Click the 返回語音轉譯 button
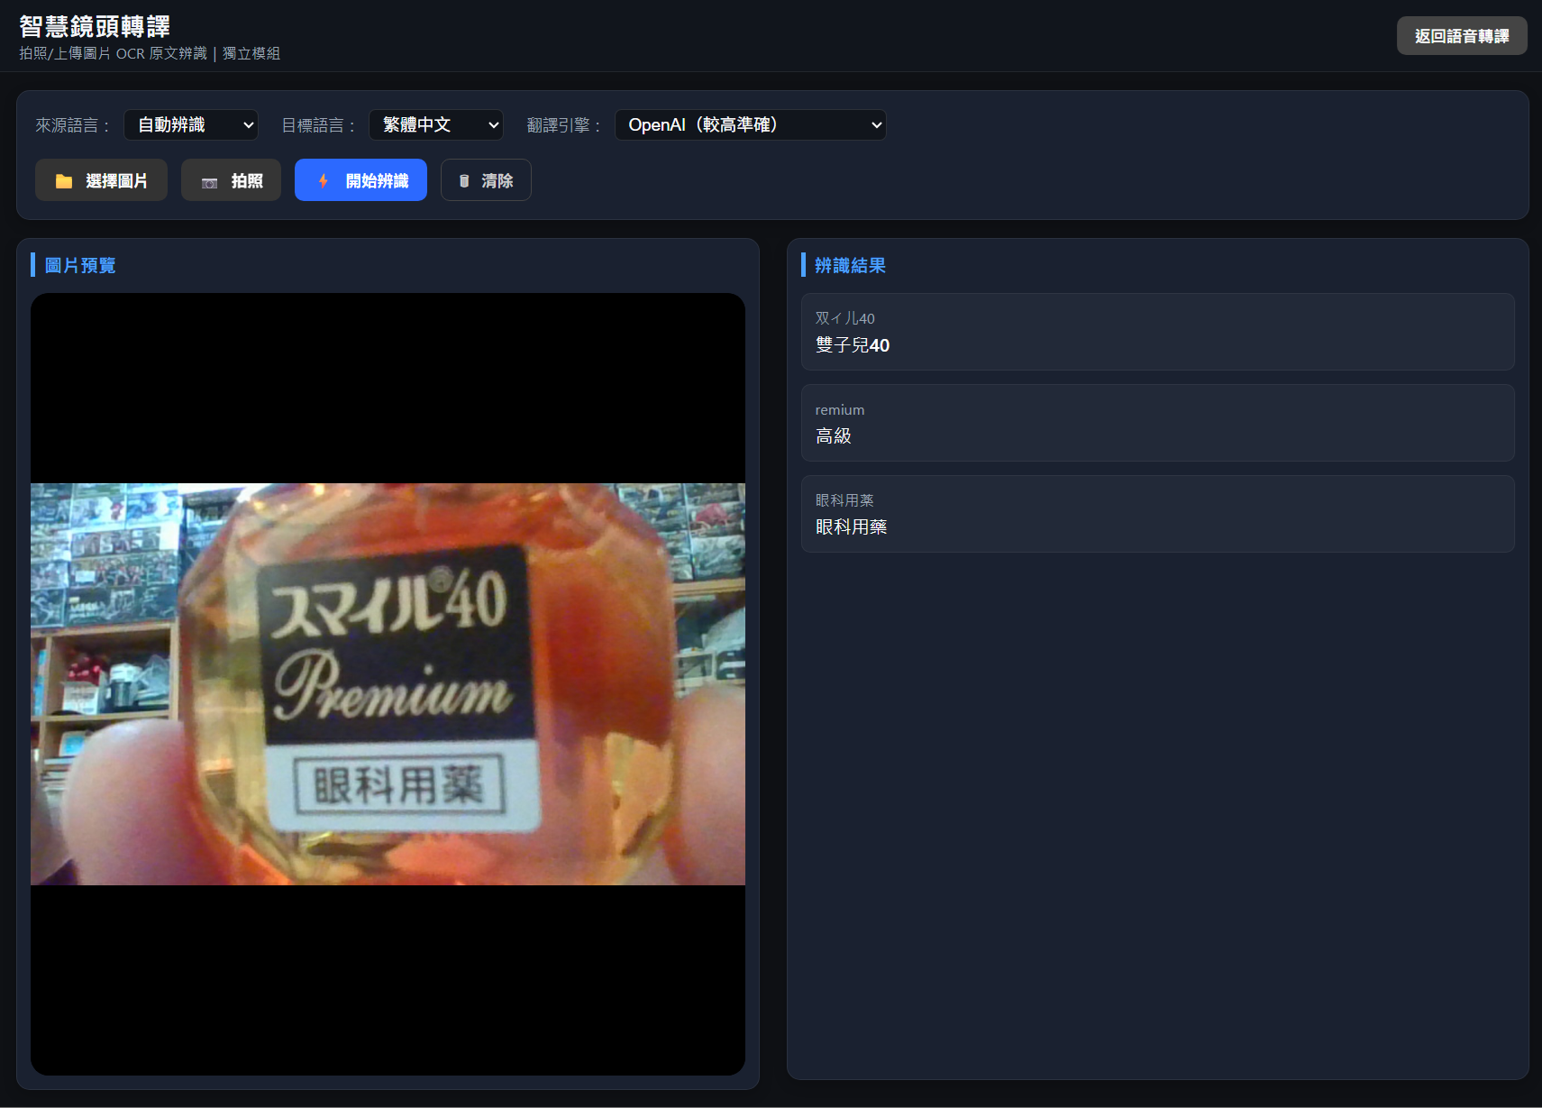The image size is (1542, 1108). [1462, 36]
